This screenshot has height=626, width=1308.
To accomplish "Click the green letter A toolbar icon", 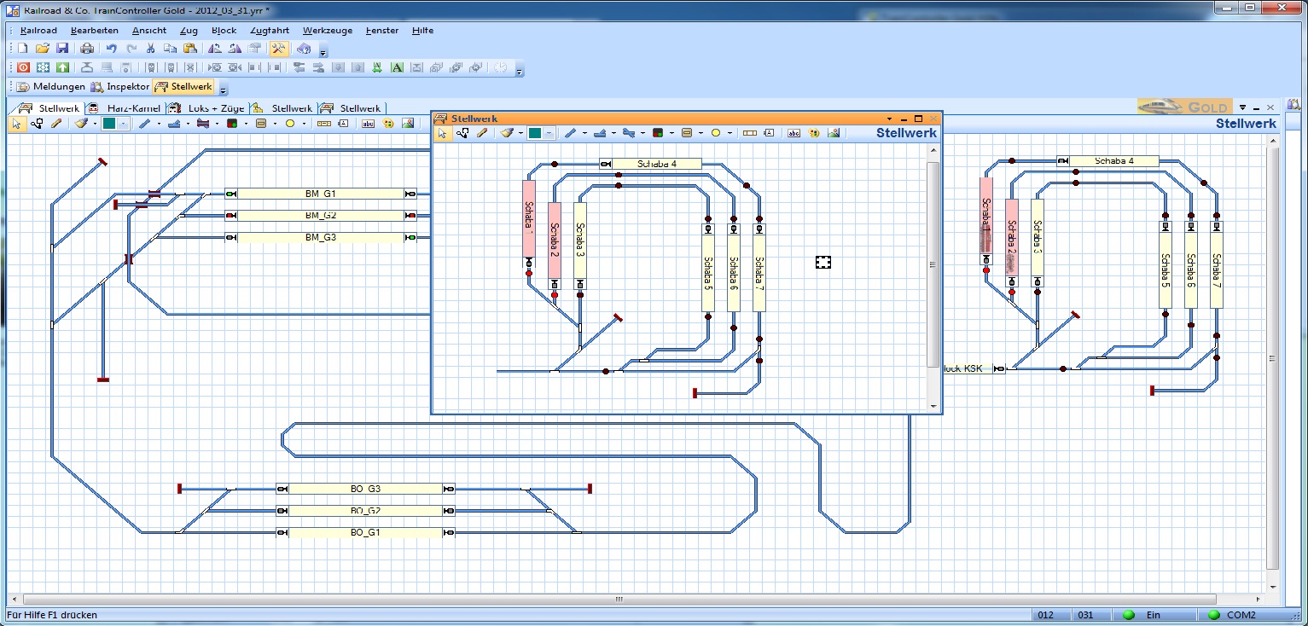I will 397,67.
